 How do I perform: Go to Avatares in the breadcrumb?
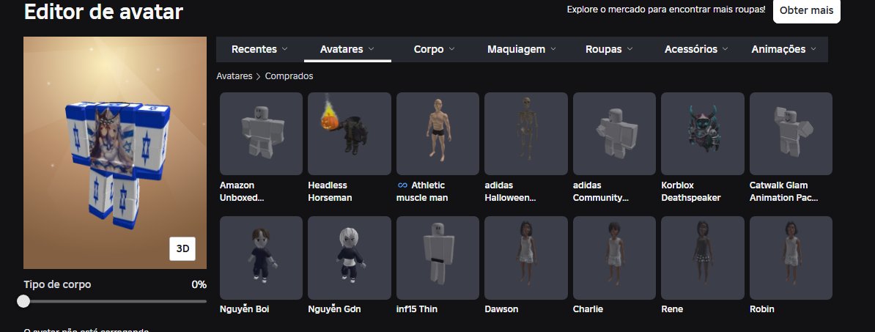[235, 76]
